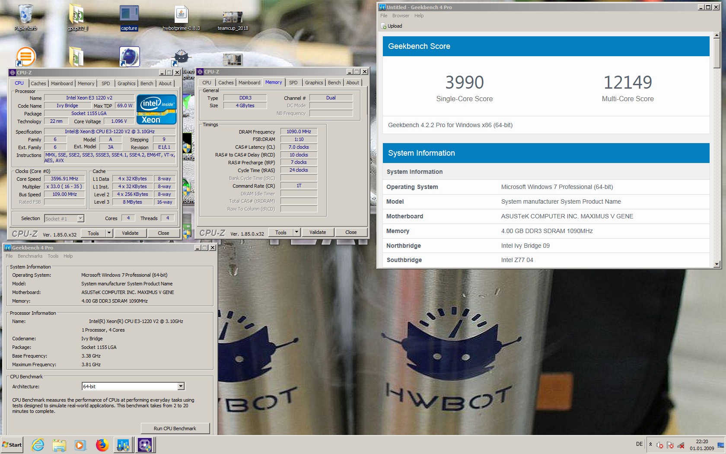Open the Action Center flag tray icon
This screenshot has height=454, width=726.
tap(670, 445)
